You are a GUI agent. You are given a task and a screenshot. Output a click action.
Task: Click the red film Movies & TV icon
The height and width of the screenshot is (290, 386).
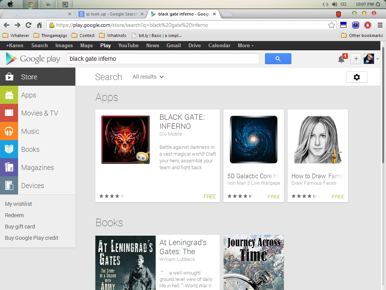[9, 113]
